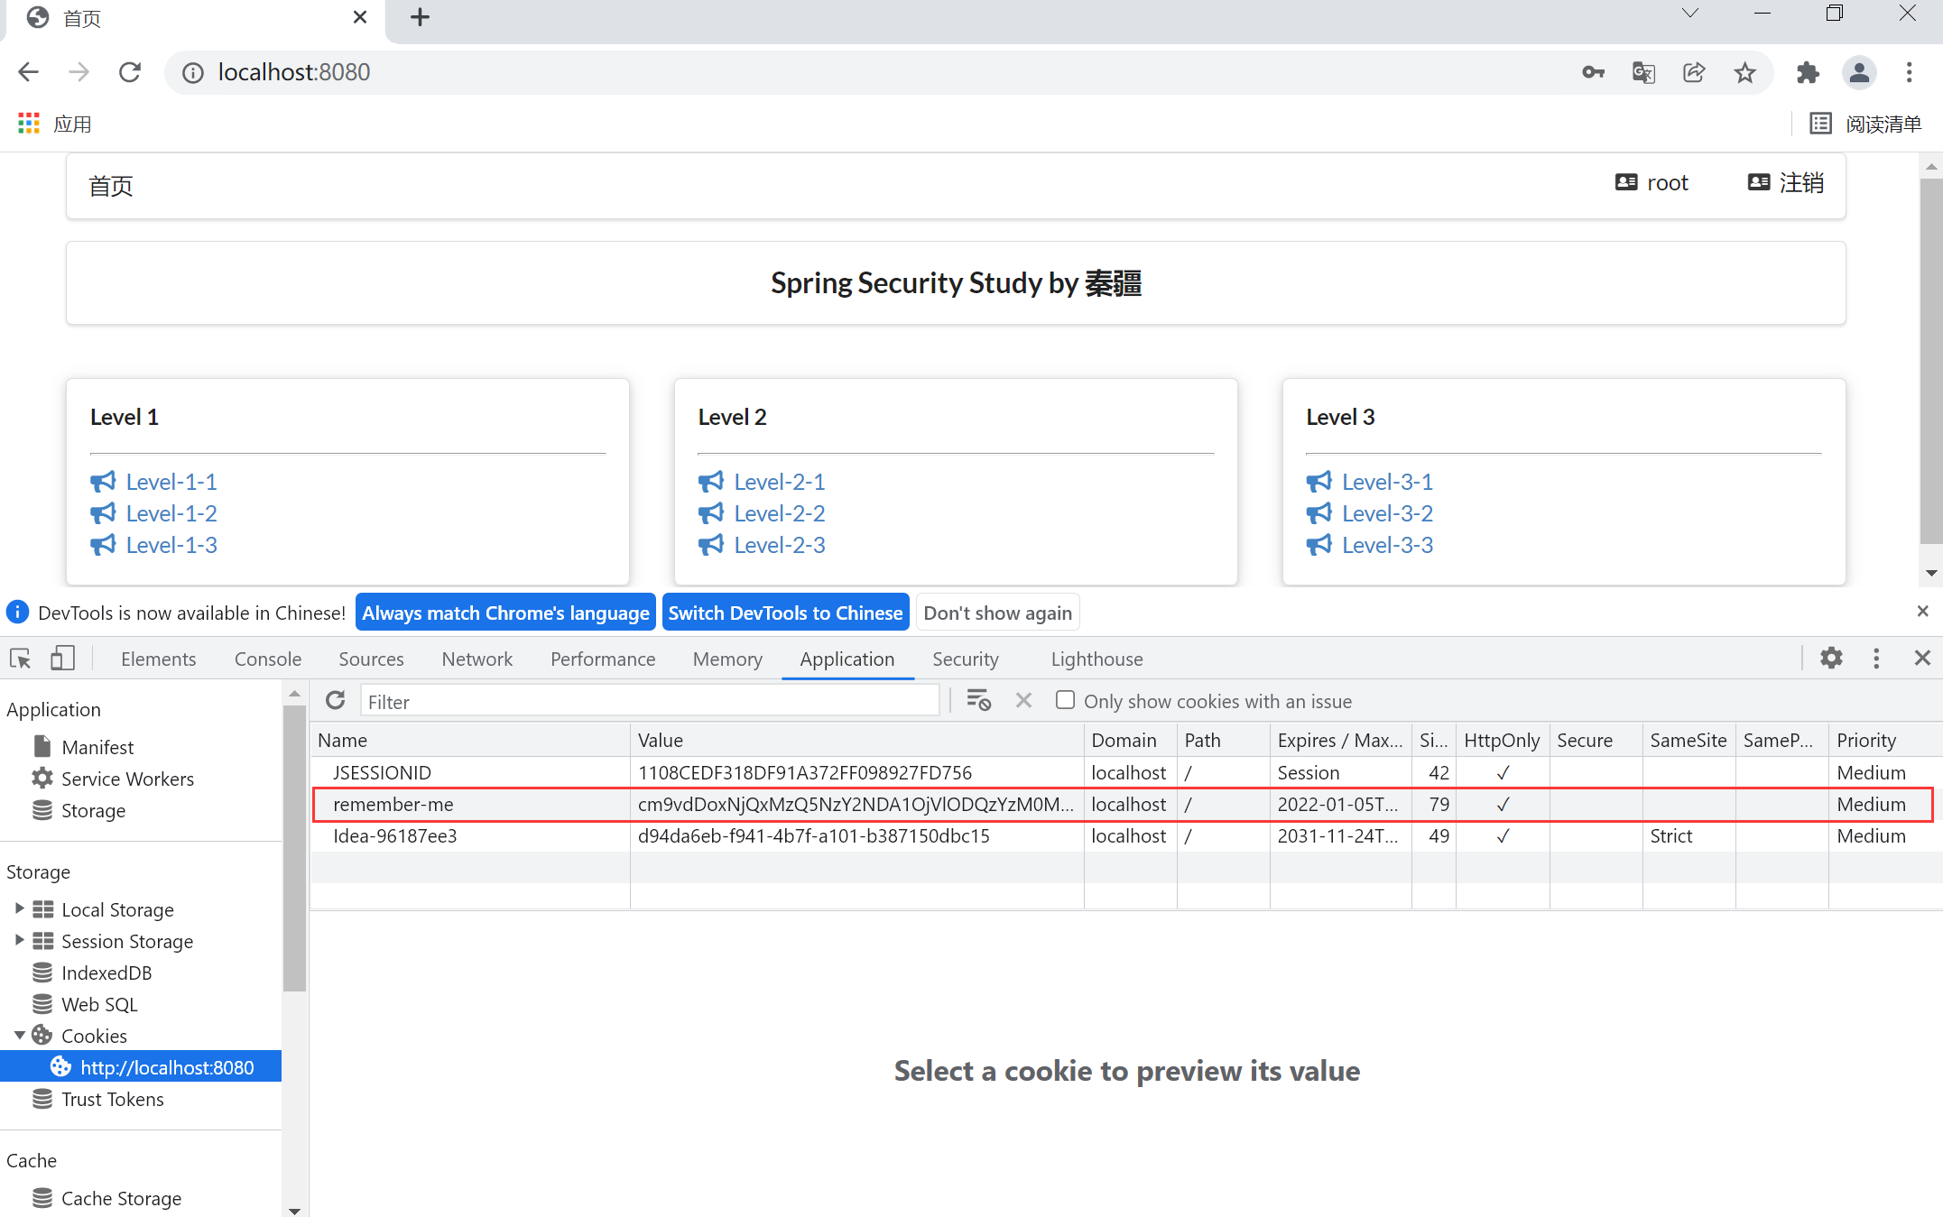Viewport: 1943px width, 1217px height.
Task: Expand the Session Storage tree node
Action: coord(19,940)
